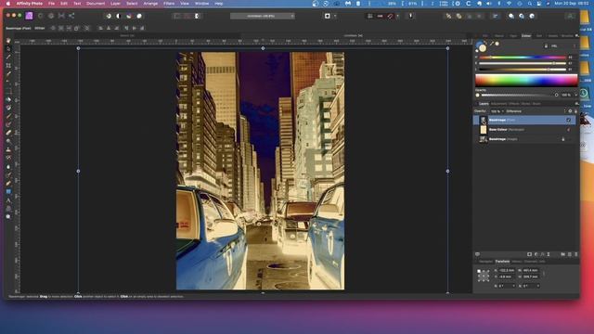The width and height of the screenshot is (594, 334).
Task: Select the Clone Brush stamp tool
Action: click(x=8, y=149)
